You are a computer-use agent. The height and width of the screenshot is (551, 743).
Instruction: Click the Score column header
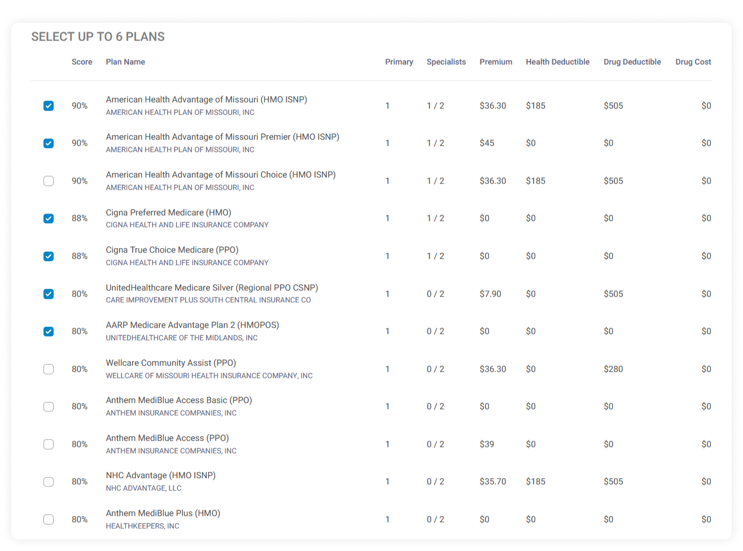pos(82,62)
